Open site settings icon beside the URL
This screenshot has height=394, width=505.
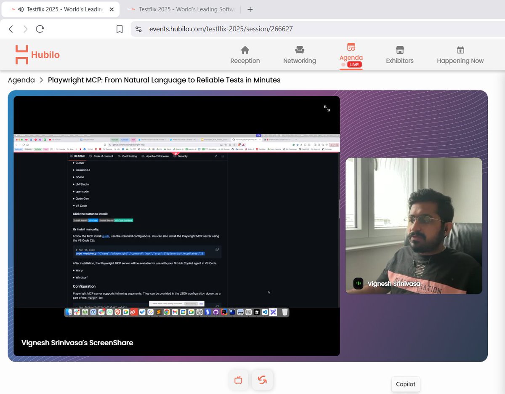pos(138,29)
